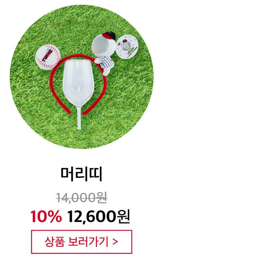
Task: Click the TWINS baseball plush ornament
Action: pyautogui.click(x=48, y=57)
